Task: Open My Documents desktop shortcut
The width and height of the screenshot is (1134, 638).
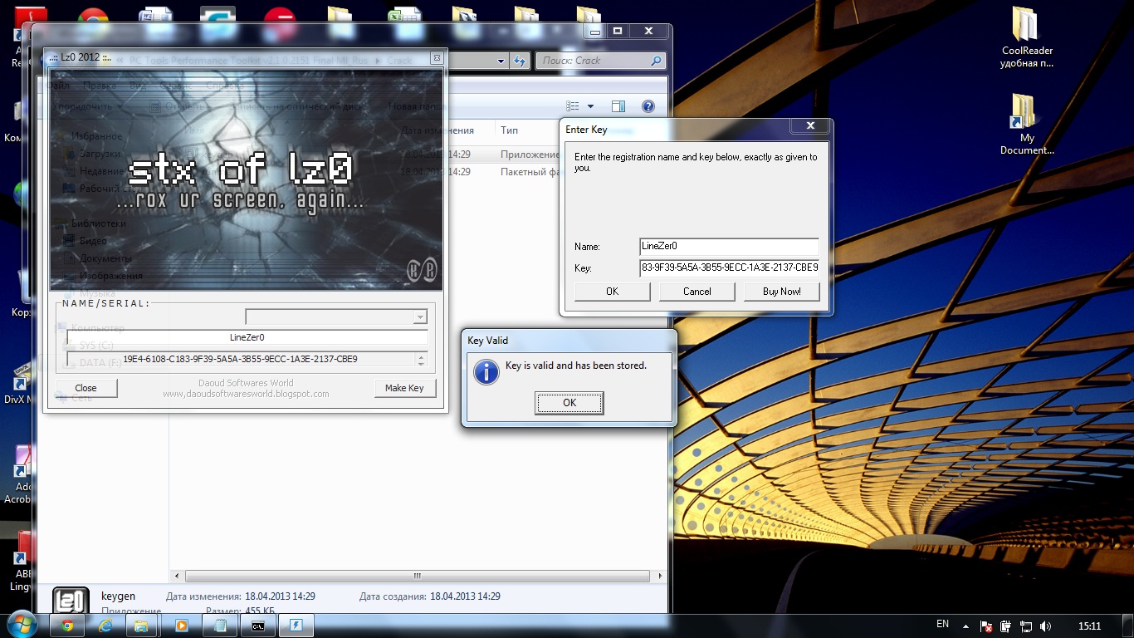Action: tap(1027, 125)
